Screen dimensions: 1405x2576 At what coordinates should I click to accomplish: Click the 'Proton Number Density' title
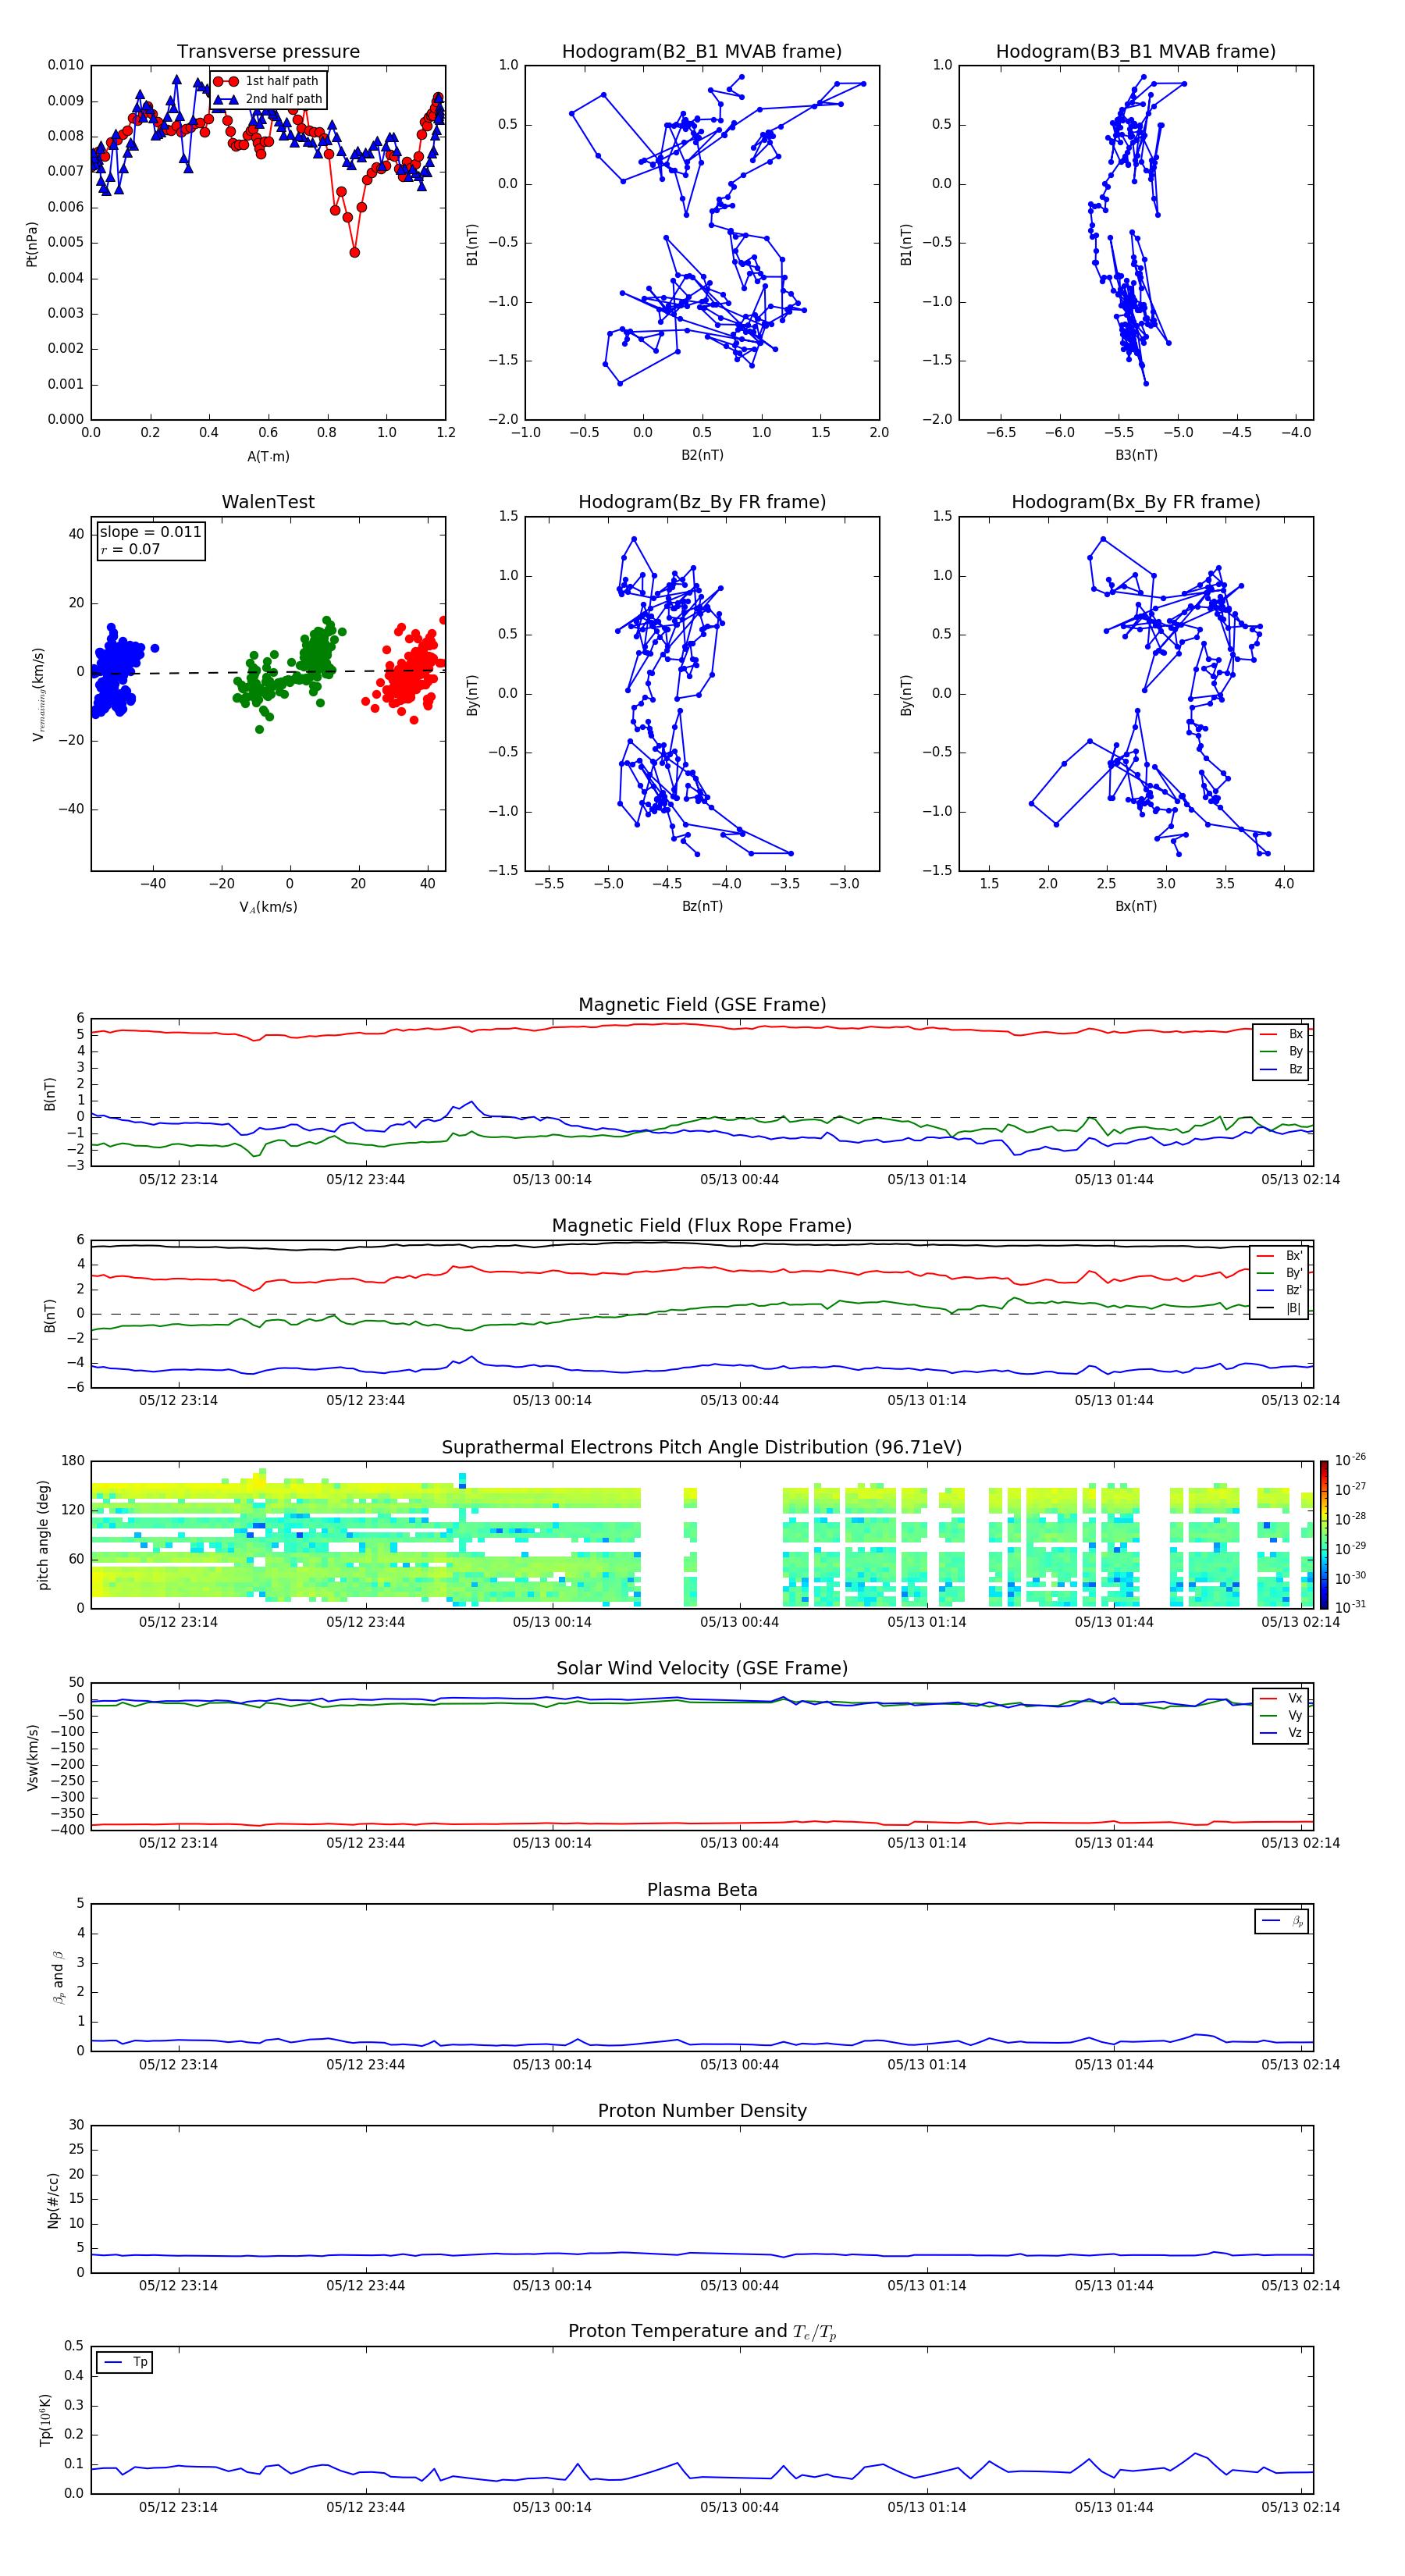[702, 2111]
